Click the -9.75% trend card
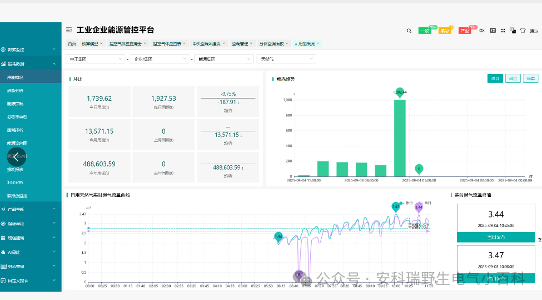The width and height of the screenshot is (542, 300). click(x=228, y=101)
